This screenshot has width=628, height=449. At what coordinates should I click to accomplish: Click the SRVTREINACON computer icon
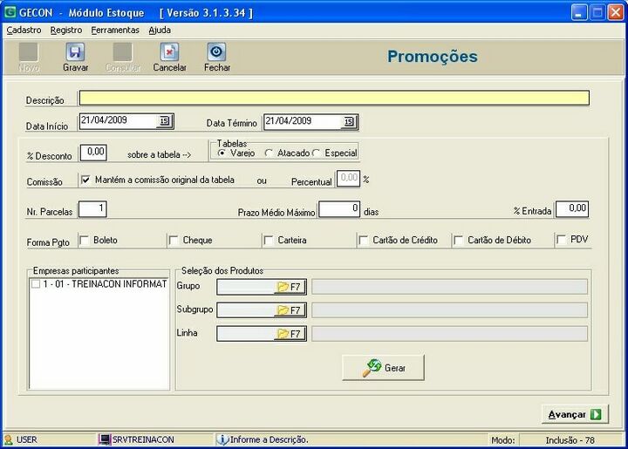click(105, 439)
